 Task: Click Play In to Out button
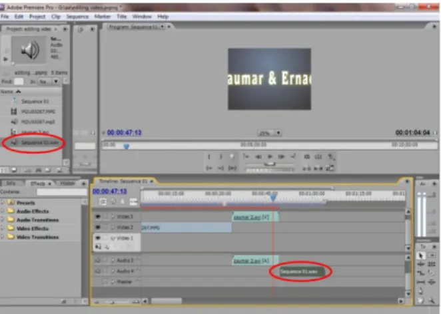pos(232,168)
